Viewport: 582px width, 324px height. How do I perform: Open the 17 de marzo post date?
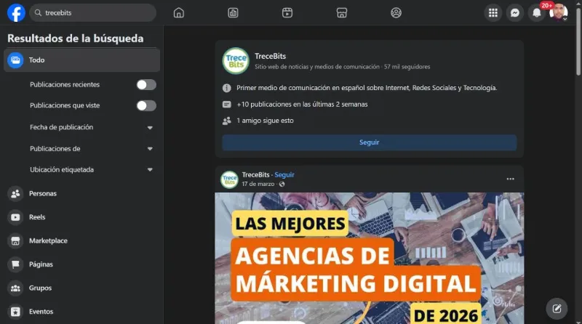(258, 184)
